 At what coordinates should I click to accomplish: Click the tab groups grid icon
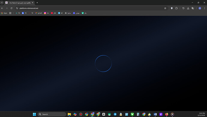click(x=10, y=13)
